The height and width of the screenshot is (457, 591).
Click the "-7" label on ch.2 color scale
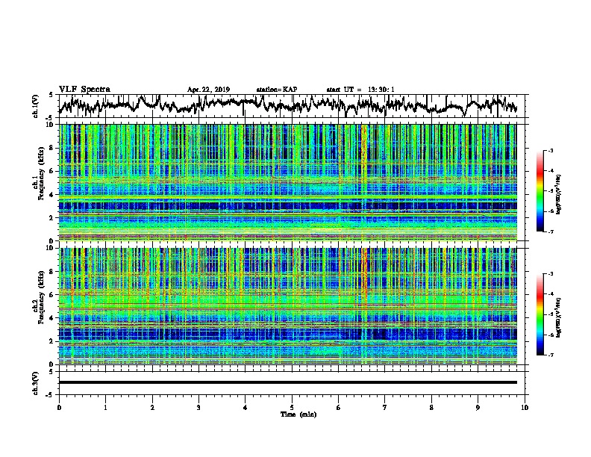click(x=551, y=355)
